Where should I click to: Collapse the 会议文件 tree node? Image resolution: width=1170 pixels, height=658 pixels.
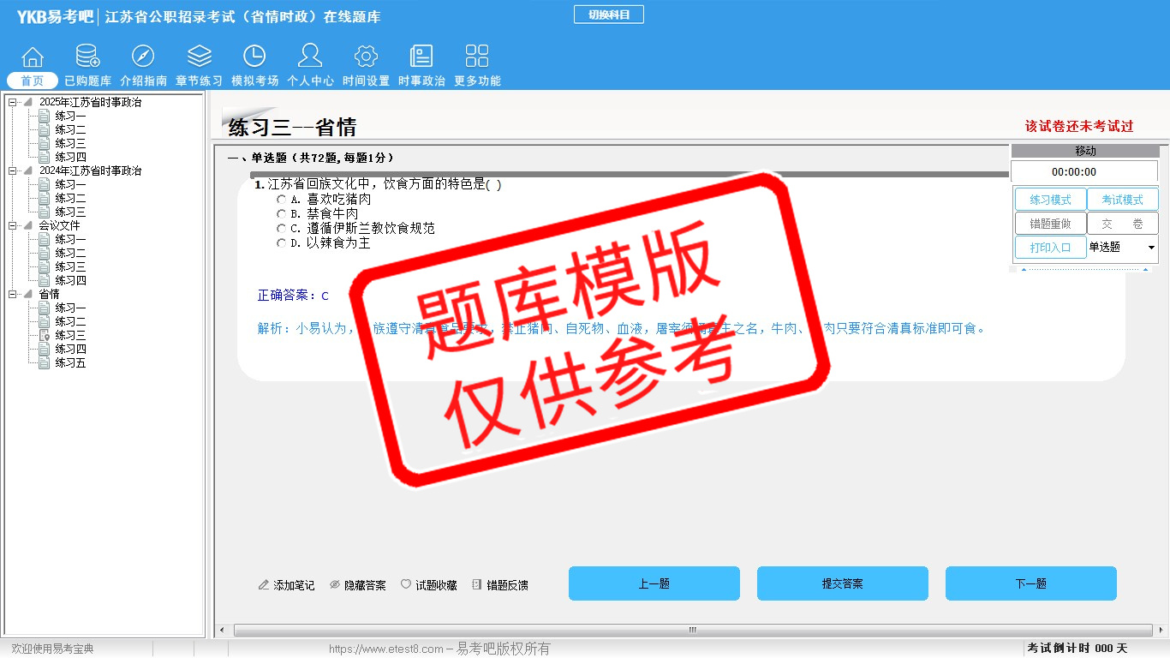pos(13,226)
